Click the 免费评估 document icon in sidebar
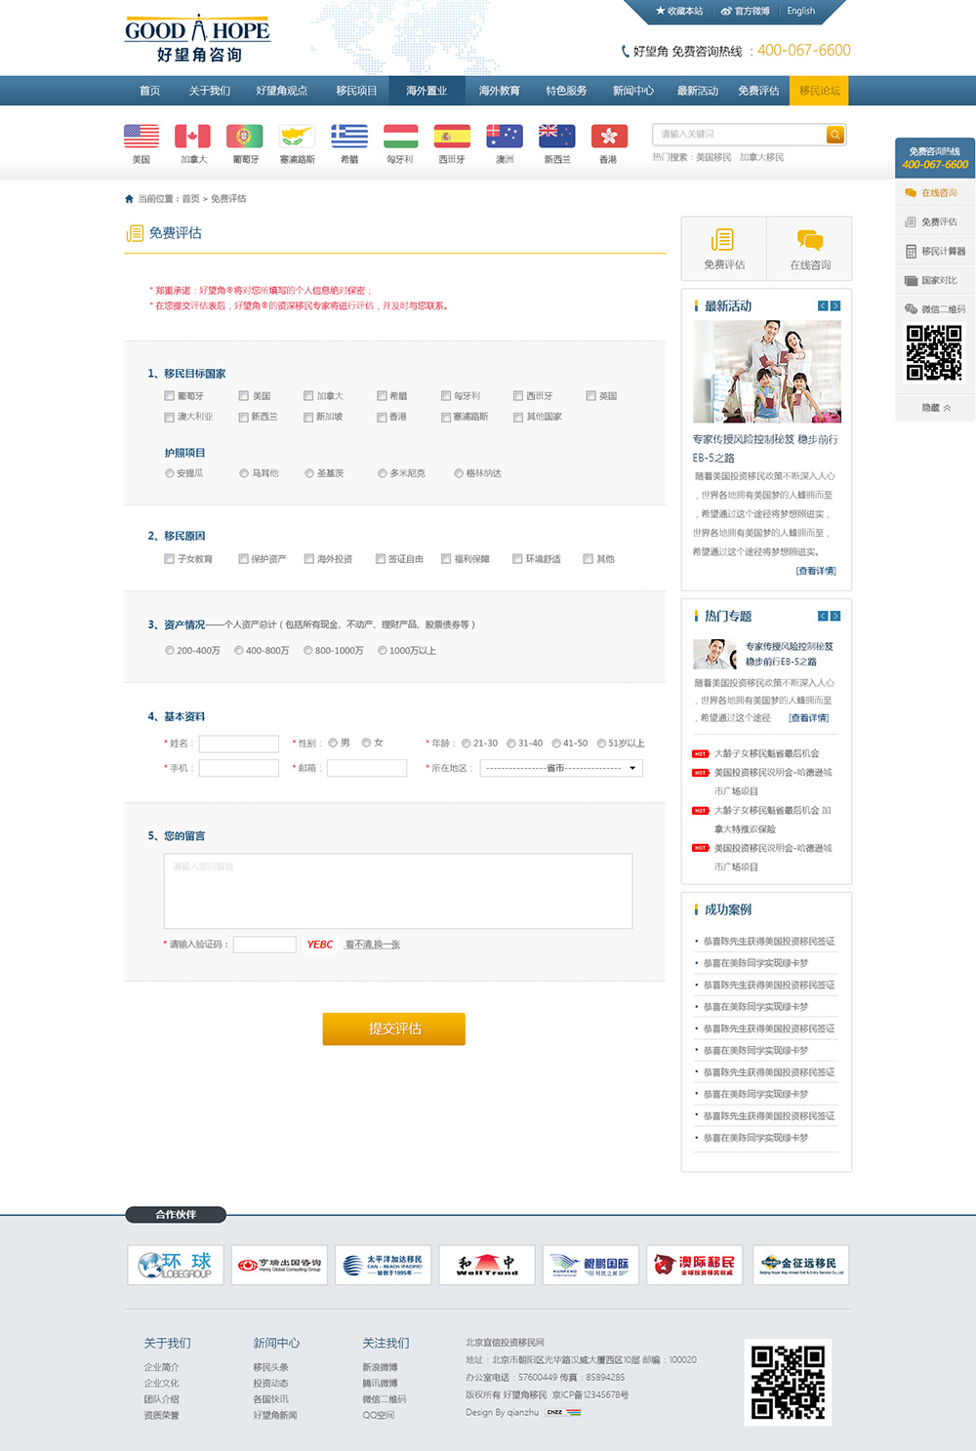This screenshot has width=976, height=1451. pyautogui.click(x=723, y=240)
